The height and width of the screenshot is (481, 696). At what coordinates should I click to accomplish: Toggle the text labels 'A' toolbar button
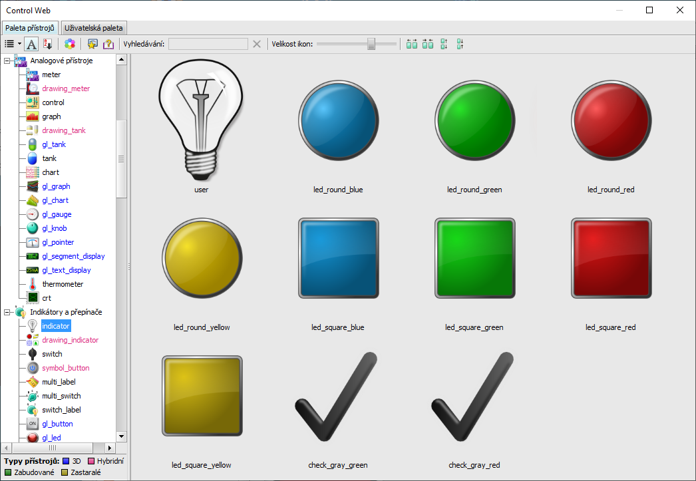pos(31,44)
